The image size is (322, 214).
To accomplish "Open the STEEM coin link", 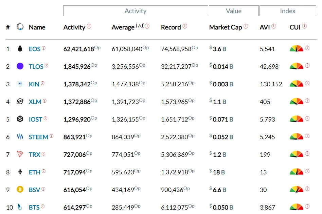I will tap(38, 137).
